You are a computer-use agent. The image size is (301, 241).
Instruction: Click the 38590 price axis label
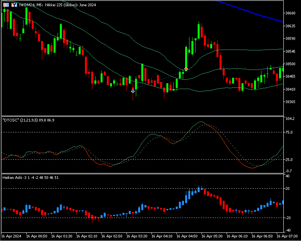[x=290, y=39]
